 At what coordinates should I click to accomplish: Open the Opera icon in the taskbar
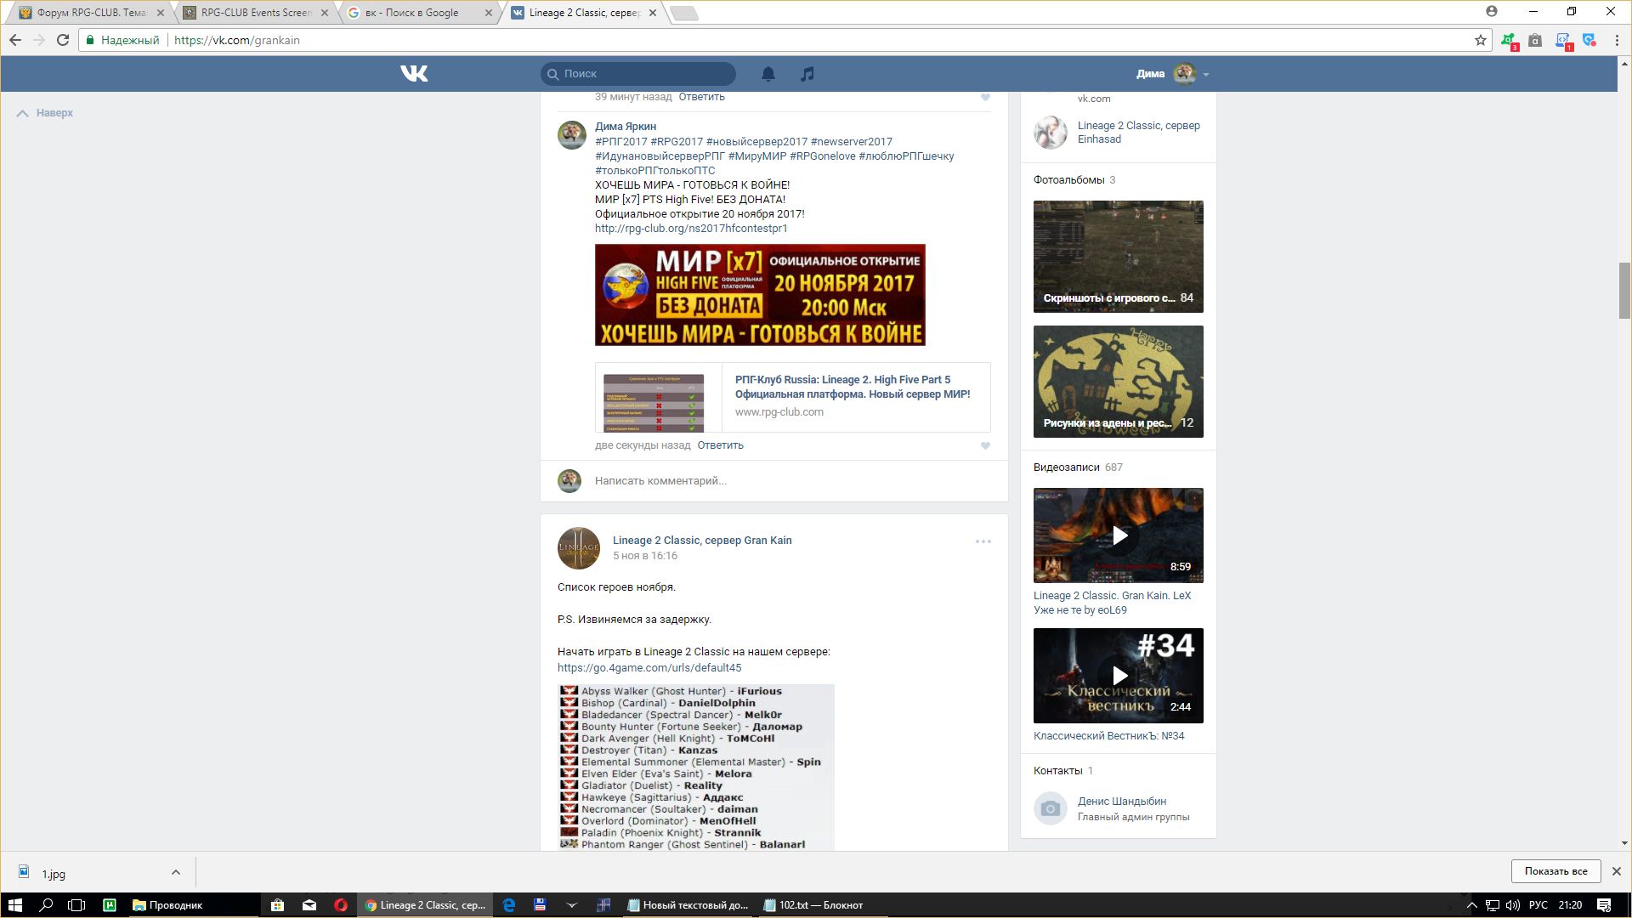(341, 905)
